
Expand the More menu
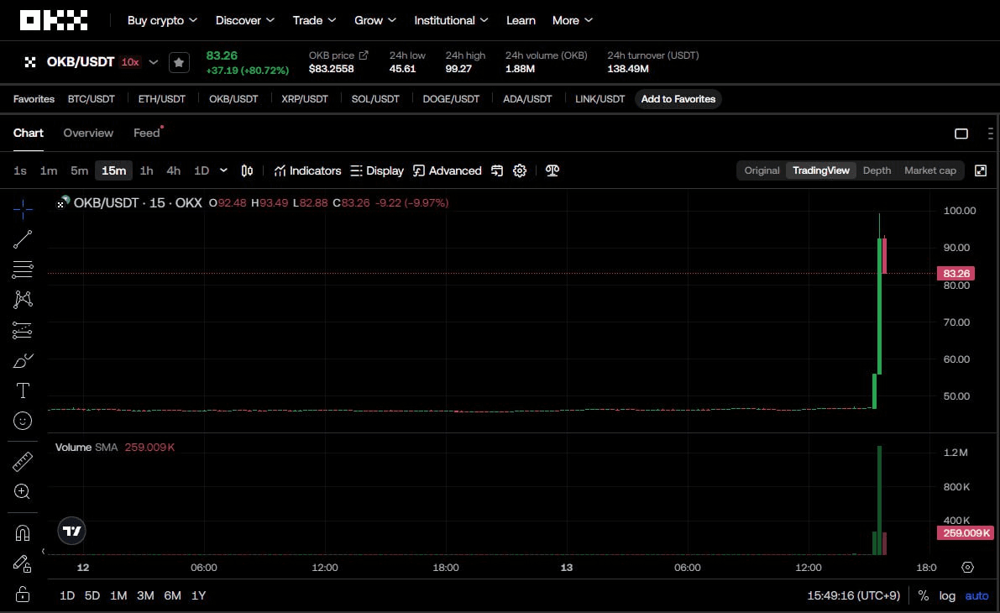coord(572,20)
